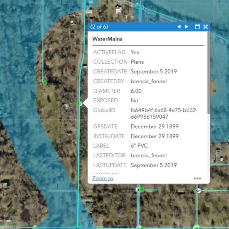Viewport: 229px width, 229px height.
Task: Click the GlobalID value text
Action: point(164,114)
